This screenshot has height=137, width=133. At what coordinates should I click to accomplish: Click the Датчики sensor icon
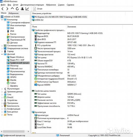pyautogui.click(x=8, y=43)
